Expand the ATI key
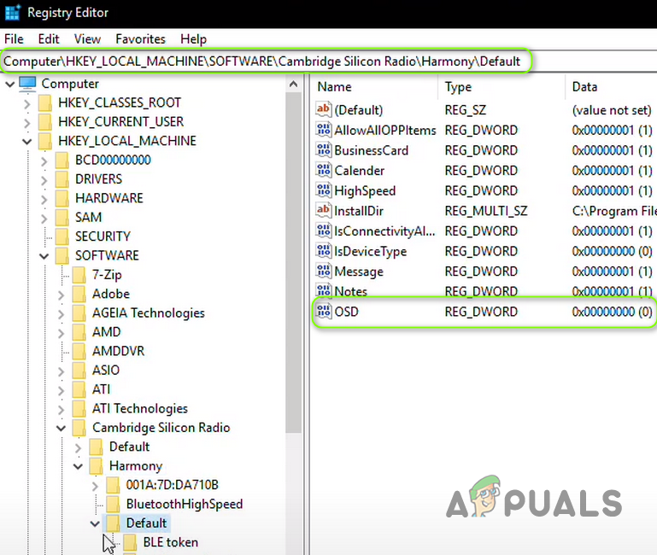 point(62,390)
